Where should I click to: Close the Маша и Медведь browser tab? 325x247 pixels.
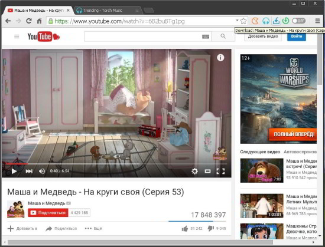pyautogui.click(x=68, y=11)
